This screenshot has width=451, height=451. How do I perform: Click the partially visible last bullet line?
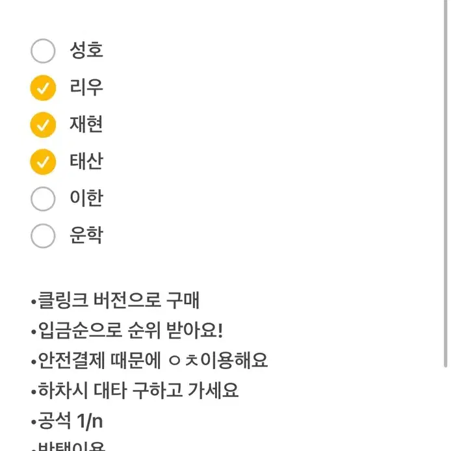[x=68, y=446]
